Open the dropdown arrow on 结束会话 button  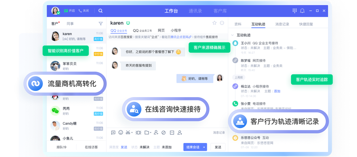click(204, 147)
